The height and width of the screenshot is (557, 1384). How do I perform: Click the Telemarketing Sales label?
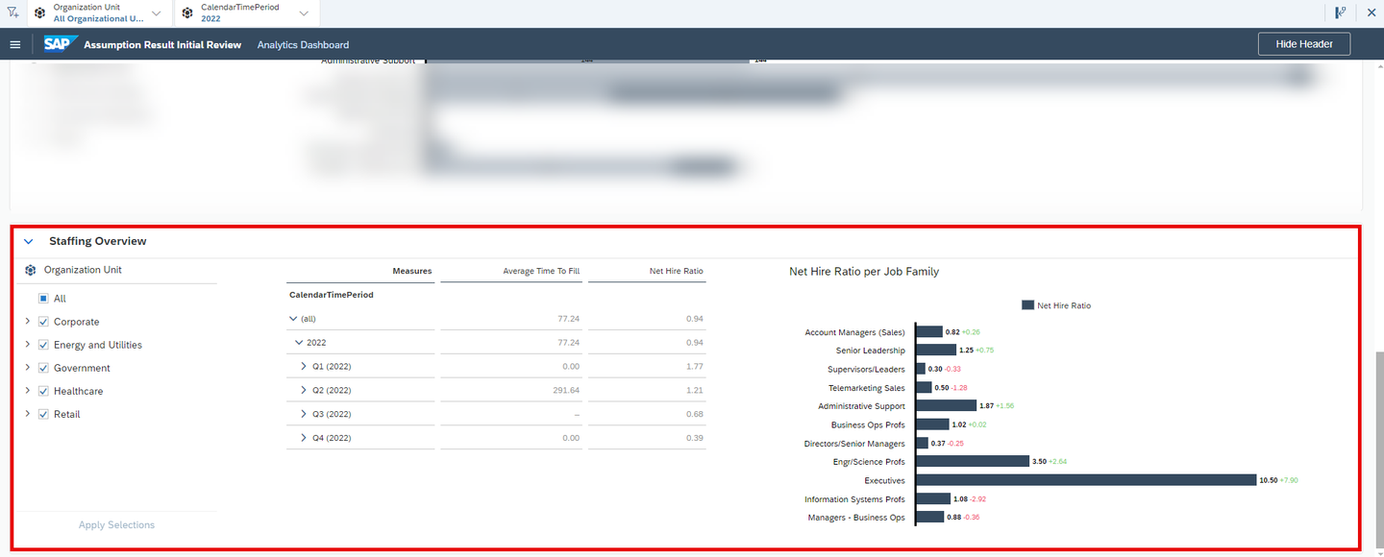pyautogui.click(x=867, y=388)
